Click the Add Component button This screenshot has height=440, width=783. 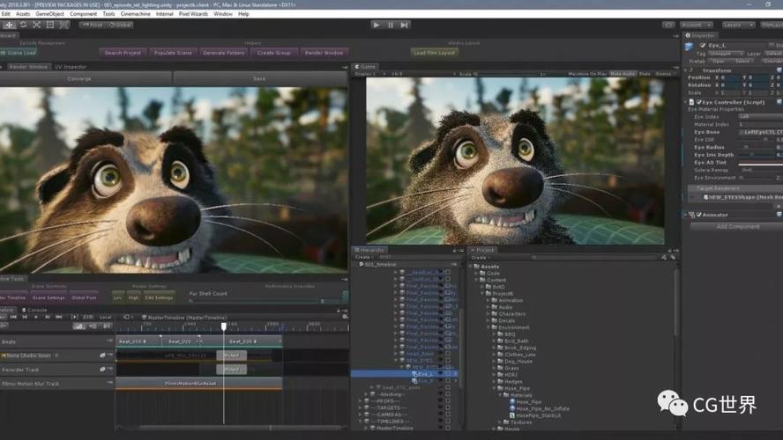point(737,227)
